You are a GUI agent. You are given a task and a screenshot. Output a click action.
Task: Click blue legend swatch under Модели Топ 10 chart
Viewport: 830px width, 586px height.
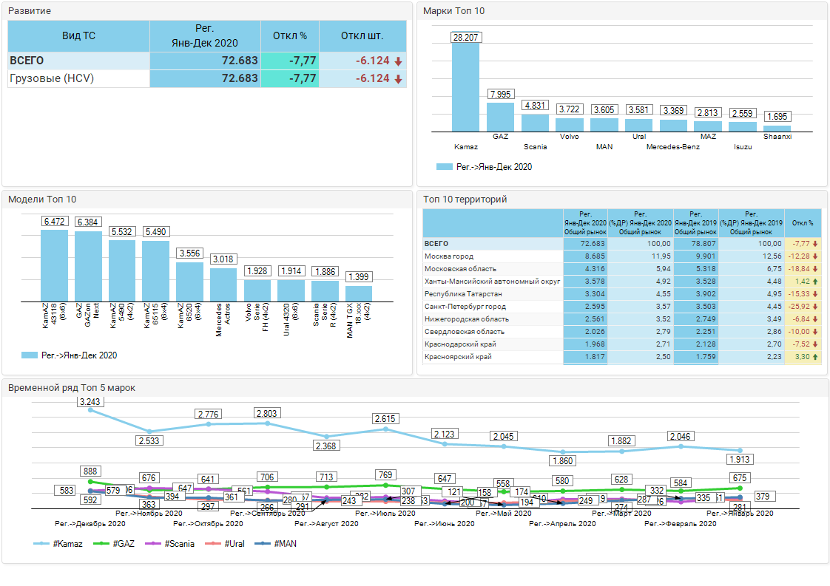point(30,355)
